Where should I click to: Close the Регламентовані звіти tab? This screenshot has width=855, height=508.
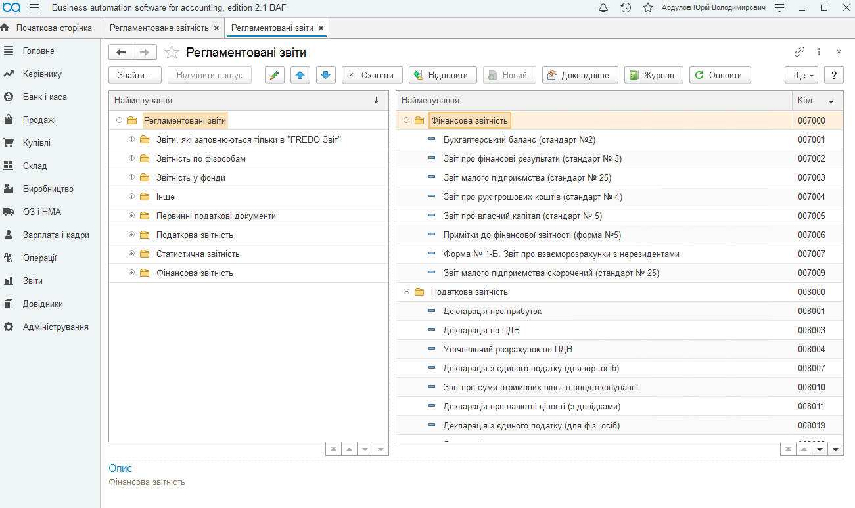coord(321,28)
